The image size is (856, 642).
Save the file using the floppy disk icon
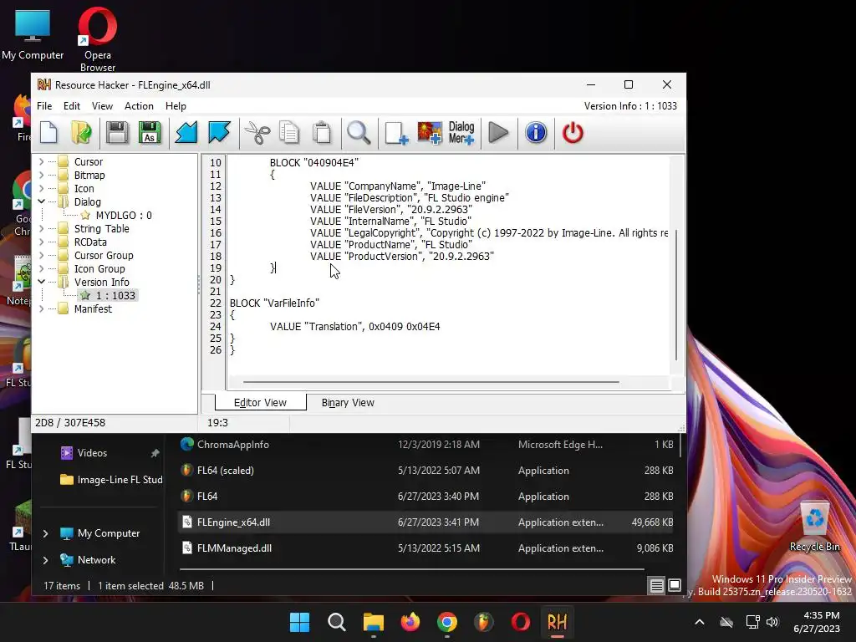pos(117,133)
